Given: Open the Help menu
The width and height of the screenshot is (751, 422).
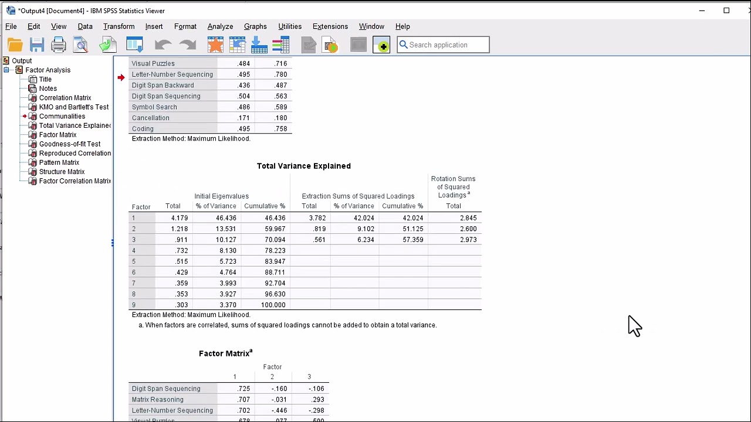Looking at the screenshot, I should [402, 26].
